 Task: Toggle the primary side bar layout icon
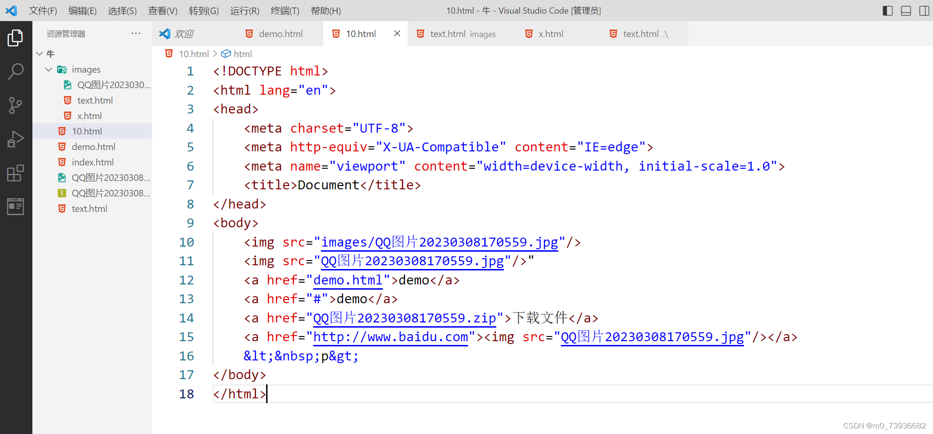coord(887,11)
